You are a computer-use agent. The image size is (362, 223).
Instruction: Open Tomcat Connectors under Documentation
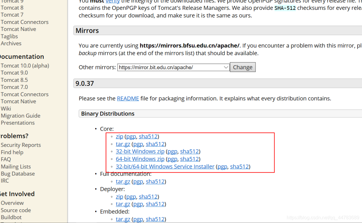click(x=24, y=94)
